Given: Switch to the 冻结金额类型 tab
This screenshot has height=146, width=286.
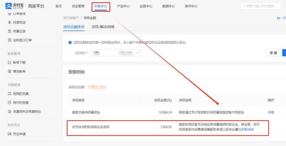Looking at the screenshot, I should 74,27.
